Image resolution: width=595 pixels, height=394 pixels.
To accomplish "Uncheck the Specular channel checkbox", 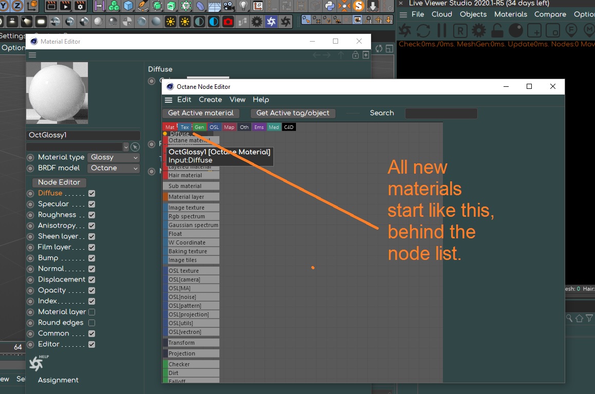I will (91, 204).
